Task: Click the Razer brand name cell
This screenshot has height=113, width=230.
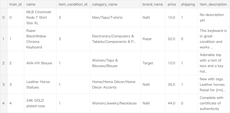Action: tap(153, 39)
